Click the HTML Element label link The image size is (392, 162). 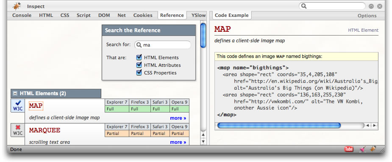[363, 30]
